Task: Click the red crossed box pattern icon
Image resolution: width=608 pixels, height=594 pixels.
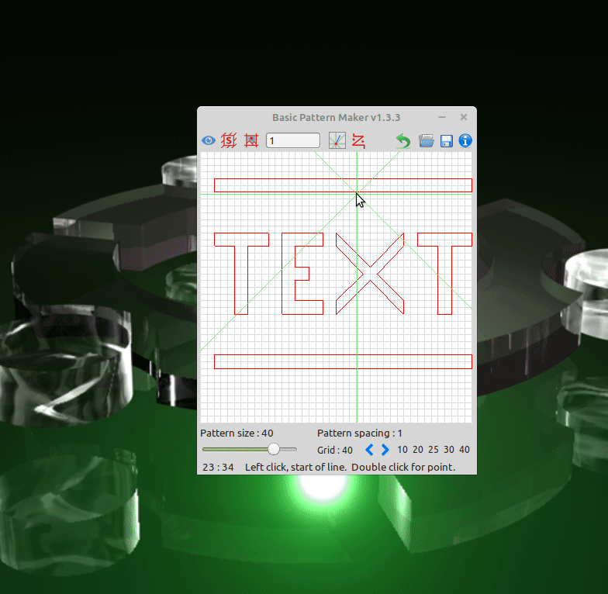Action: (251, 140)
